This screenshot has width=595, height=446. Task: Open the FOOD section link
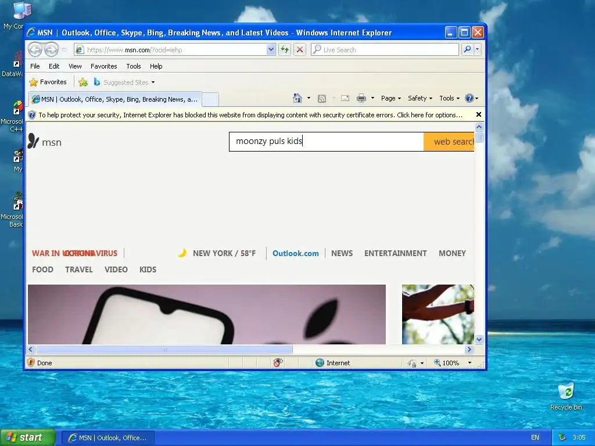pyautogui.click(x=42, y=269)
